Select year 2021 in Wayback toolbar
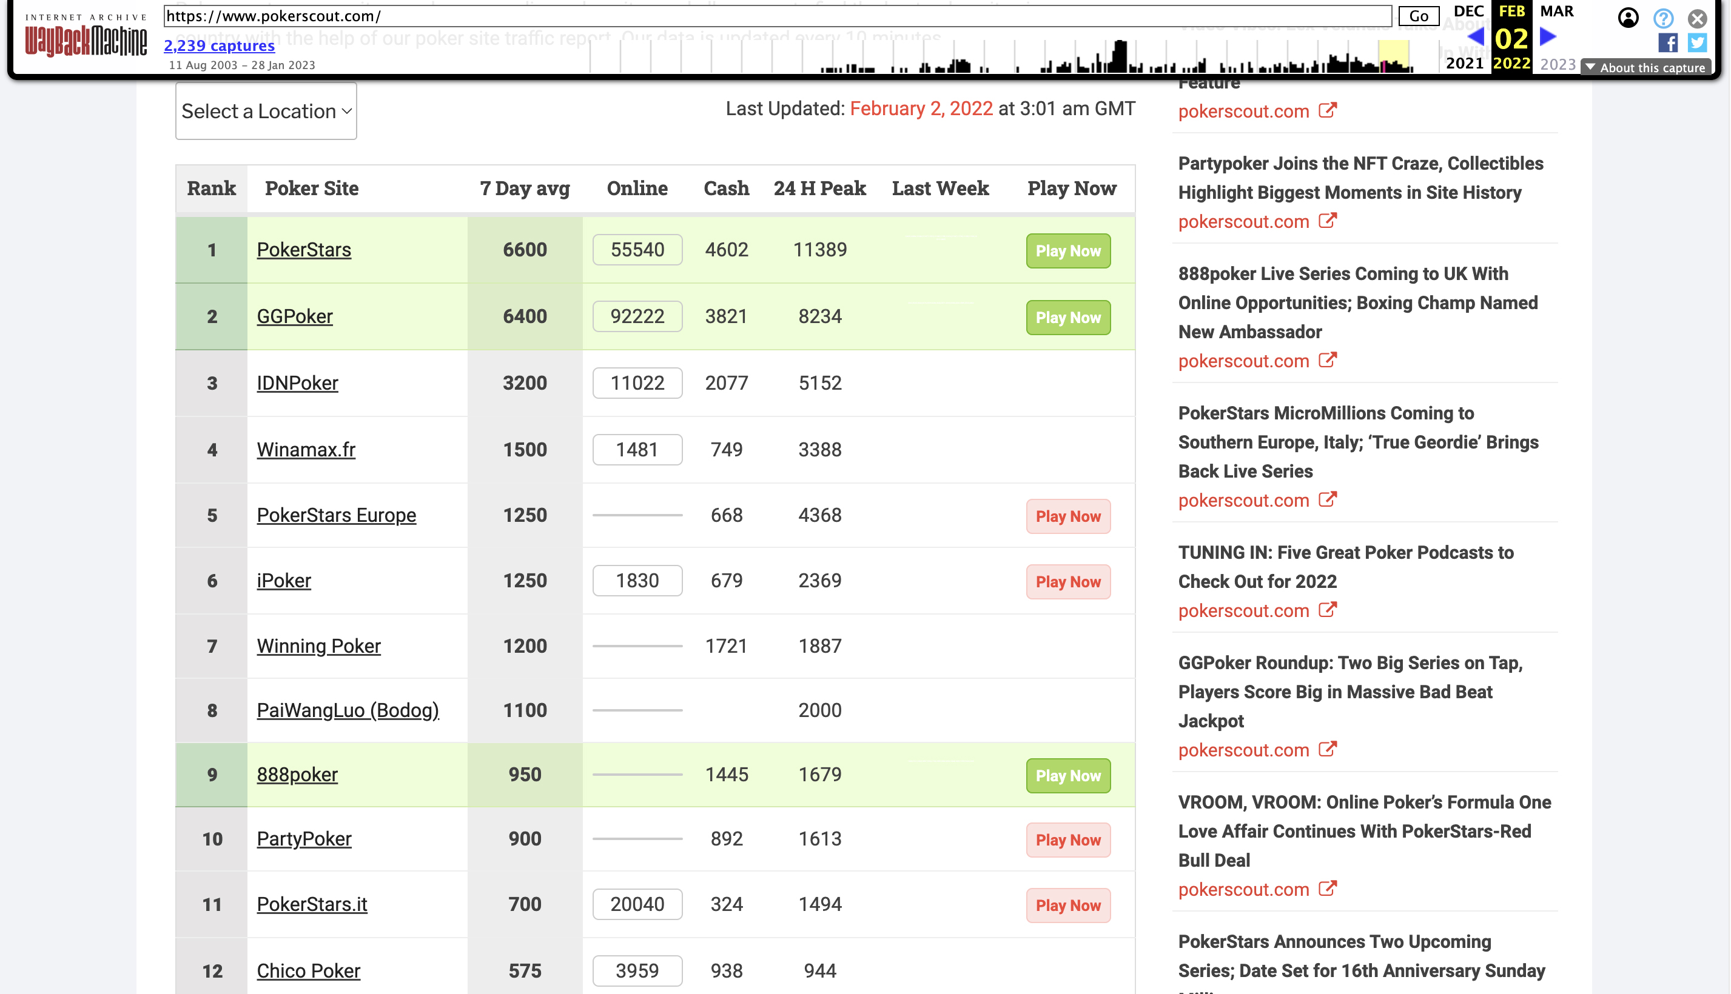This screenshot has height=994, width=1731. coord(1465,64)
